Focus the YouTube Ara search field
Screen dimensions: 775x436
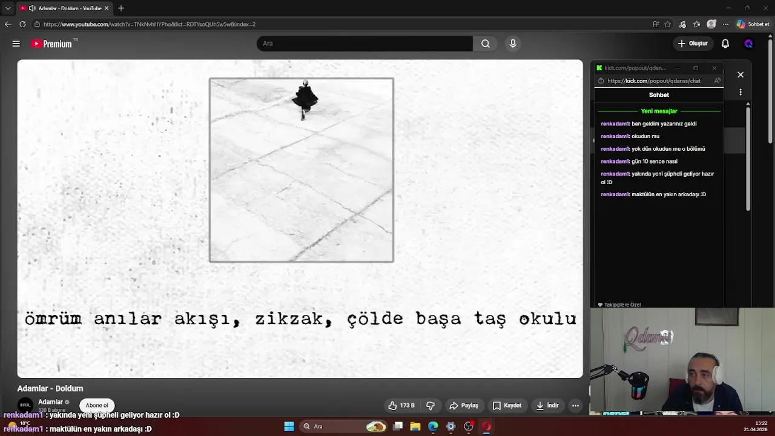pyautogui.click(x=364, y=44)
